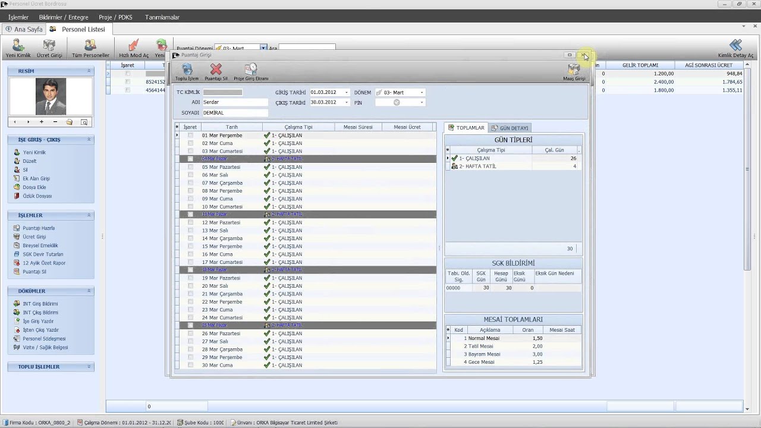
Task: Click Ücret Girişi in main toolbar
Action: click(49, 49)
